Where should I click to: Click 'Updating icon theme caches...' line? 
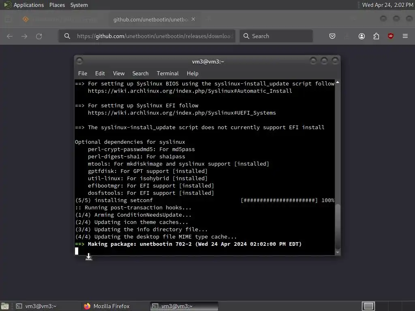132,222
